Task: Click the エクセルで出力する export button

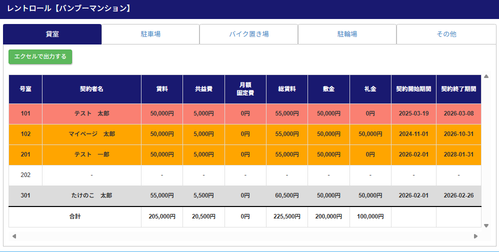Action: point(40,57)
